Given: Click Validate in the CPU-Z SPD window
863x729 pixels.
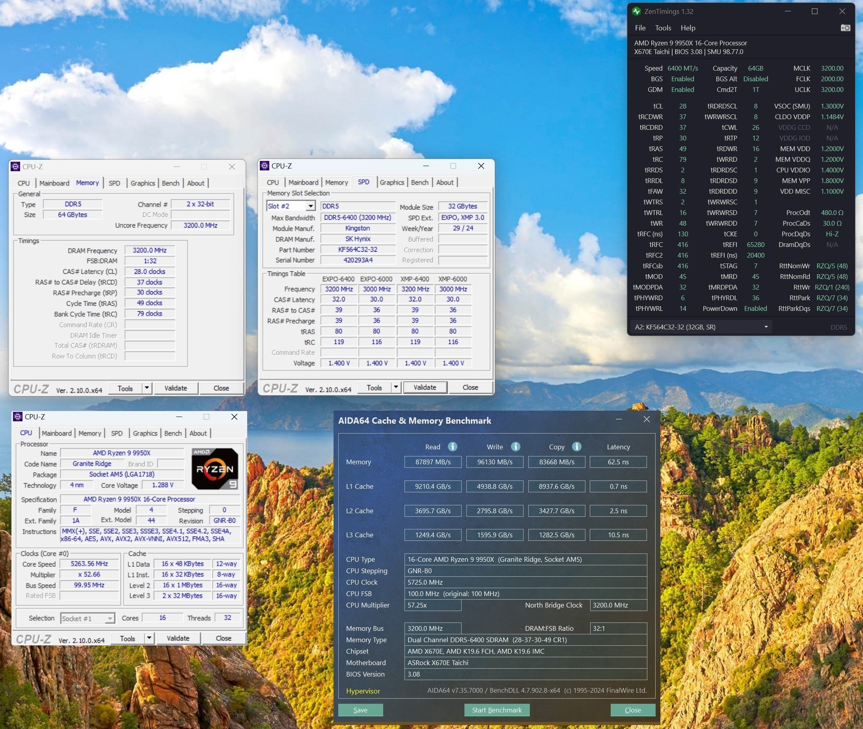Looking at the screenshot, I should [x=425, y=387].
